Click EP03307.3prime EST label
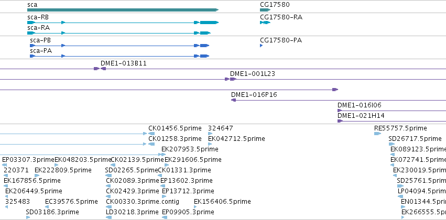The height and width of the screenshot is (220, 446). (x=28, y=160)
